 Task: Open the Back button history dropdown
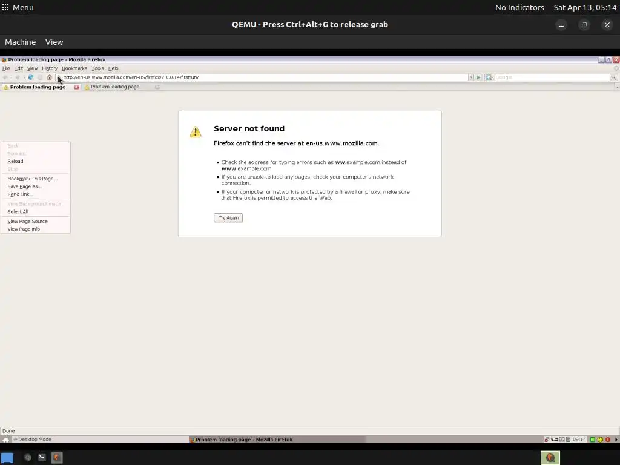12,77
